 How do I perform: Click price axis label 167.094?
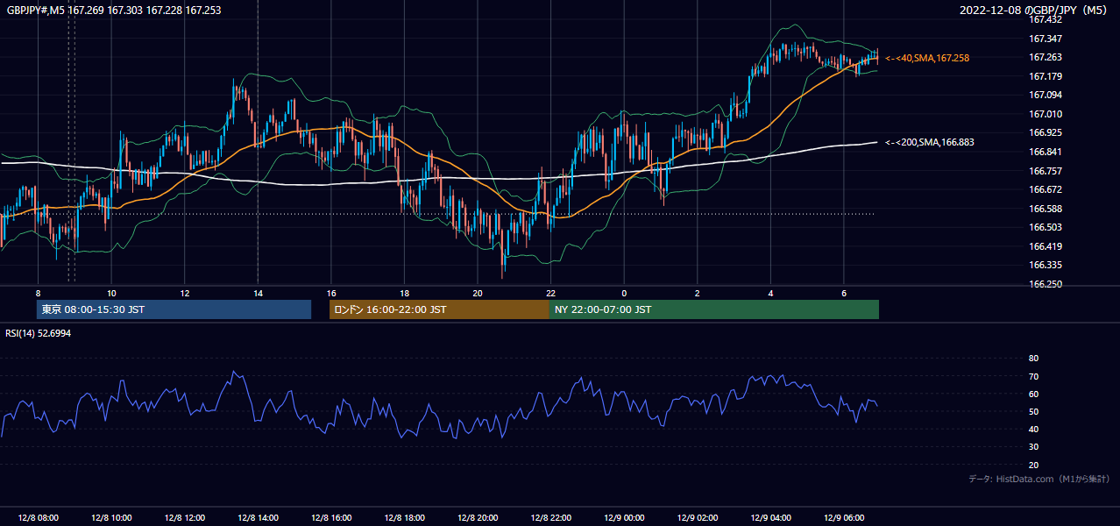tap(1046, 95)
